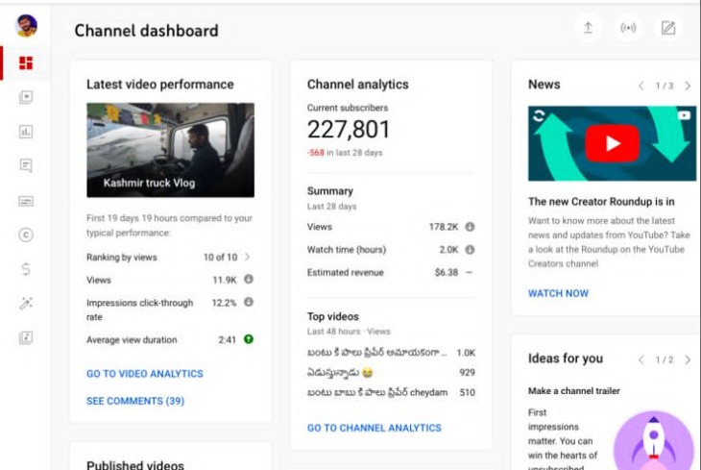Click the green up arrow beside Average view duration
701x470 pixels.
click(x=249, y=339)
